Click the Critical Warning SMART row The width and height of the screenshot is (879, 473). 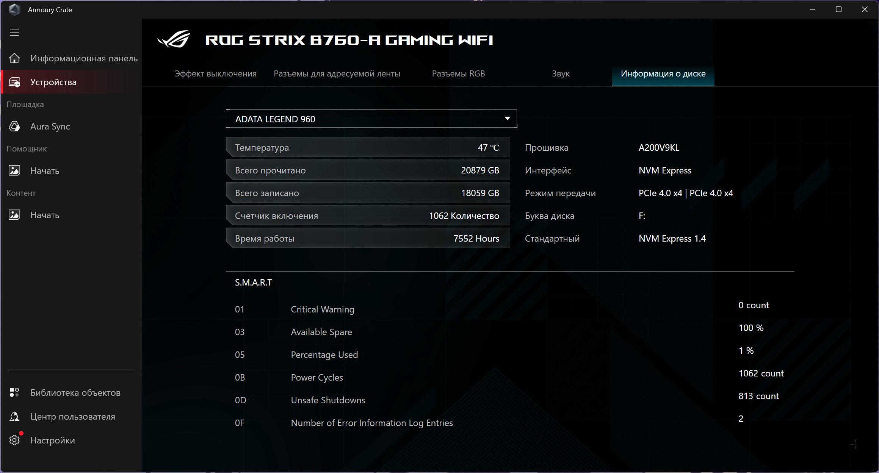point(510,309)
